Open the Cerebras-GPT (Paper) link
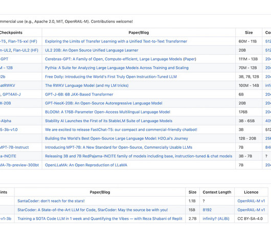This screenshot has width=271, height=226. 190,59
